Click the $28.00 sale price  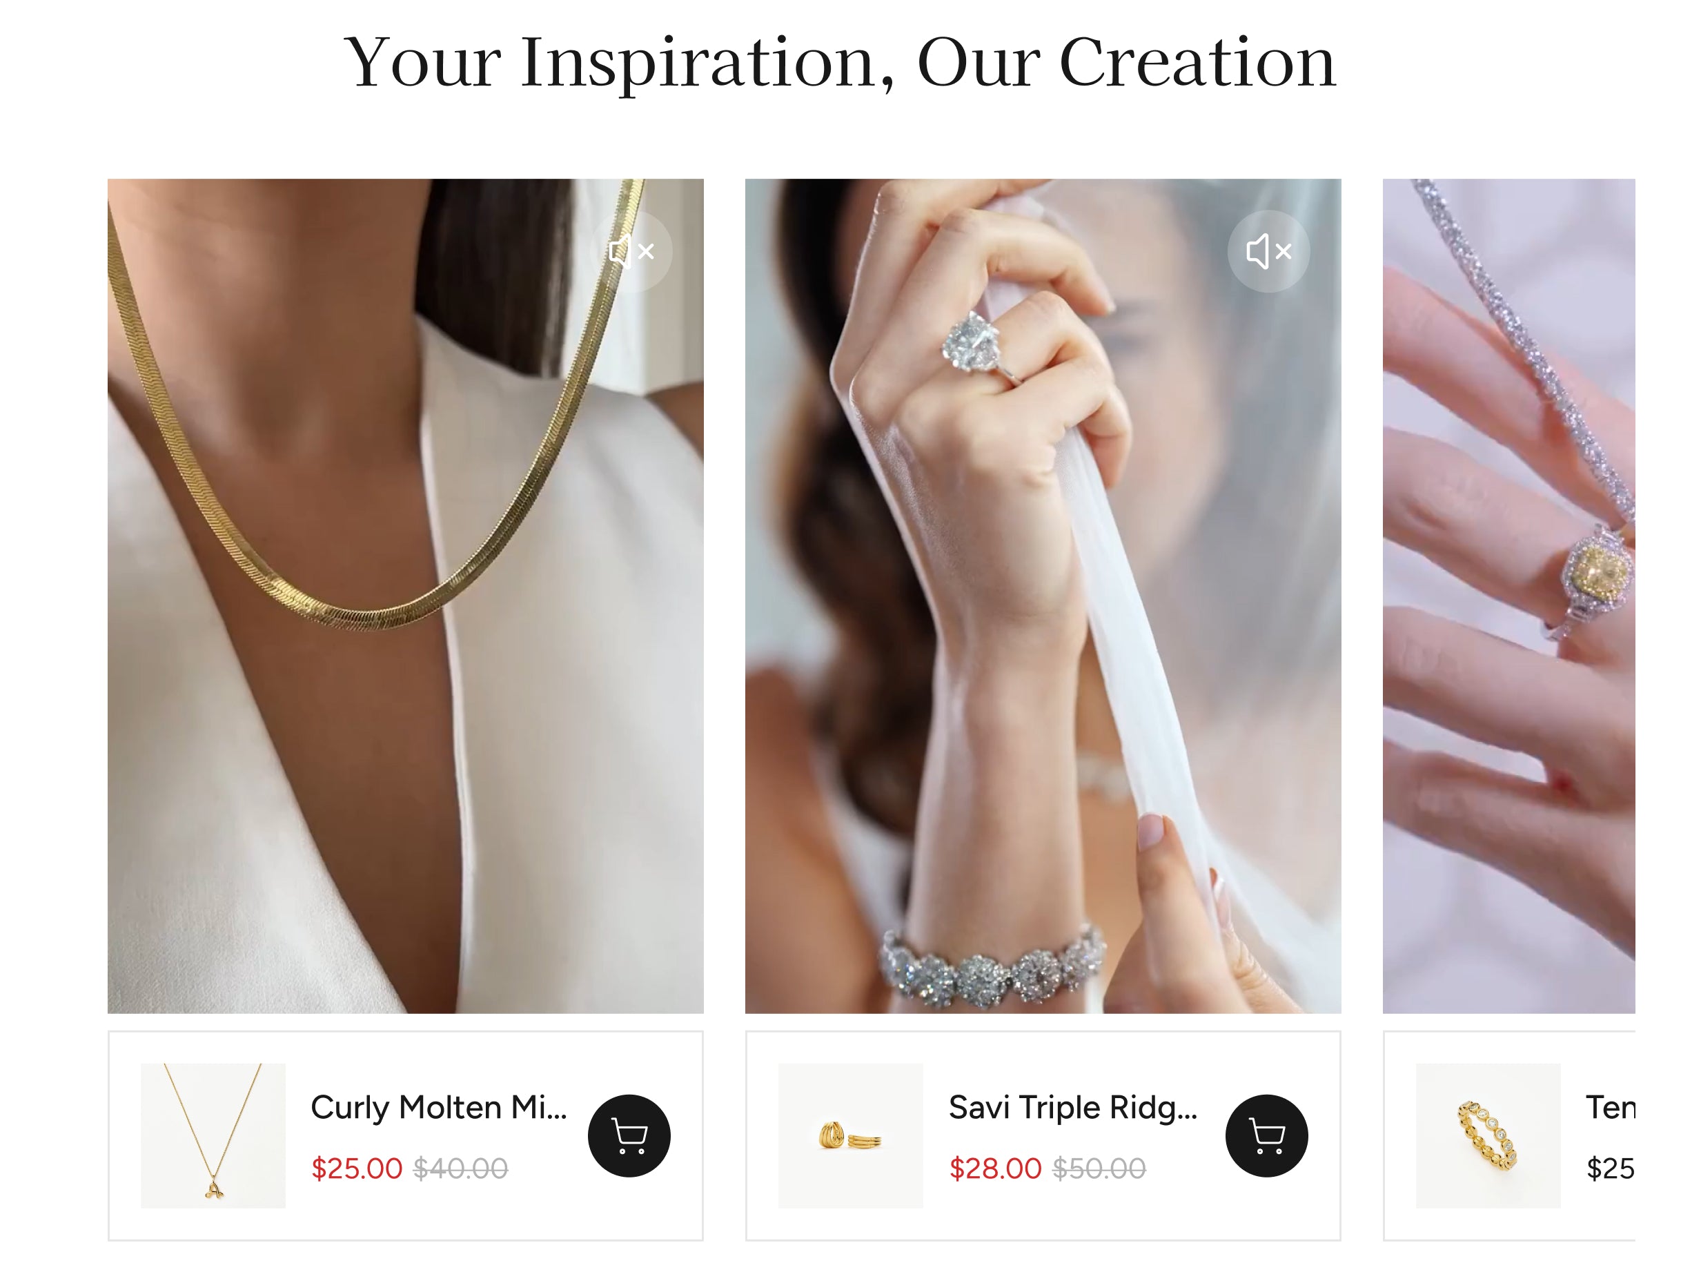995,1169
